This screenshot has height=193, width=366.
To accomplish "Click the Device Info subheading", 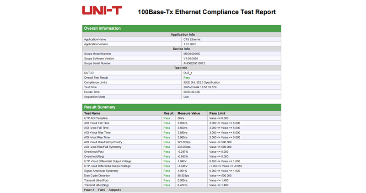I will [182, 49].
